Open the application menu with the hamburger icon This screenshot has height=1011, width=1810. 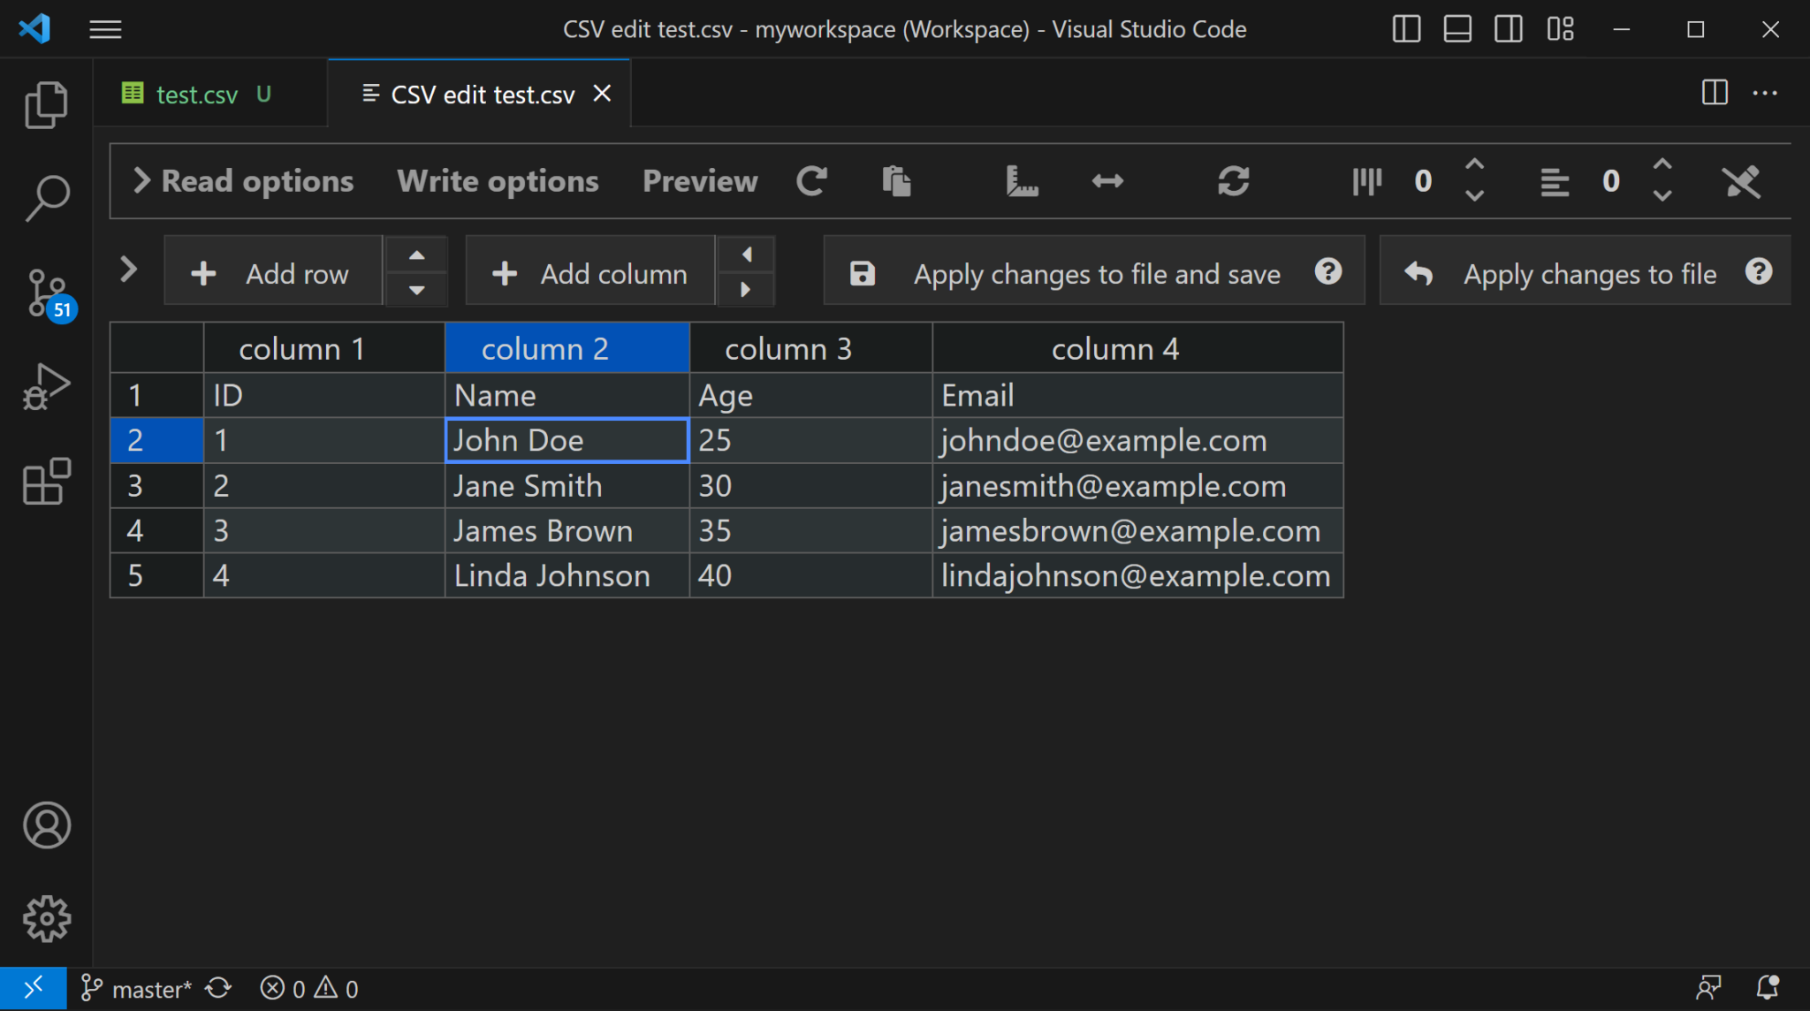[104, 28]
